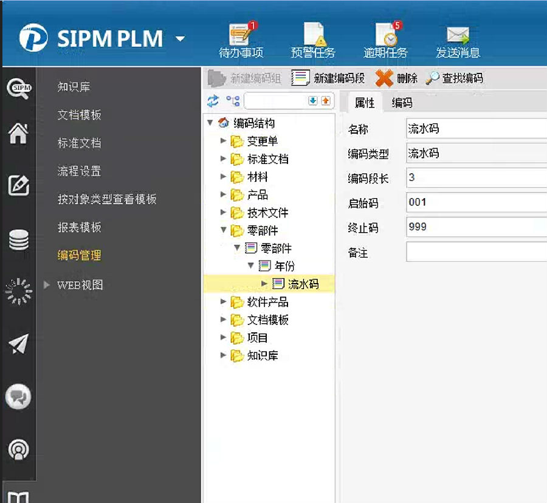Screen dimensions: 547x503
Task: Collapse the 年份 tree node
Action: 250,266
